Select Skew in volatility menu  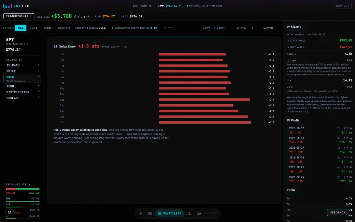(x=22, y=79)
